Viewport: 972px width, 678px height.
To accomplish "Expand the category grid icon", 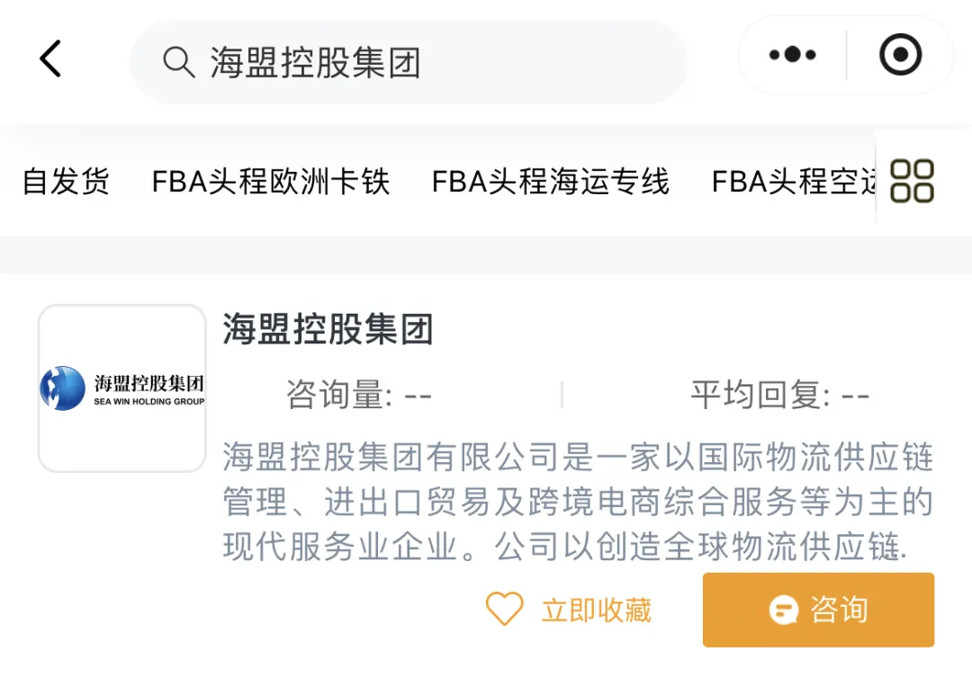I will (x=912, y=181).
